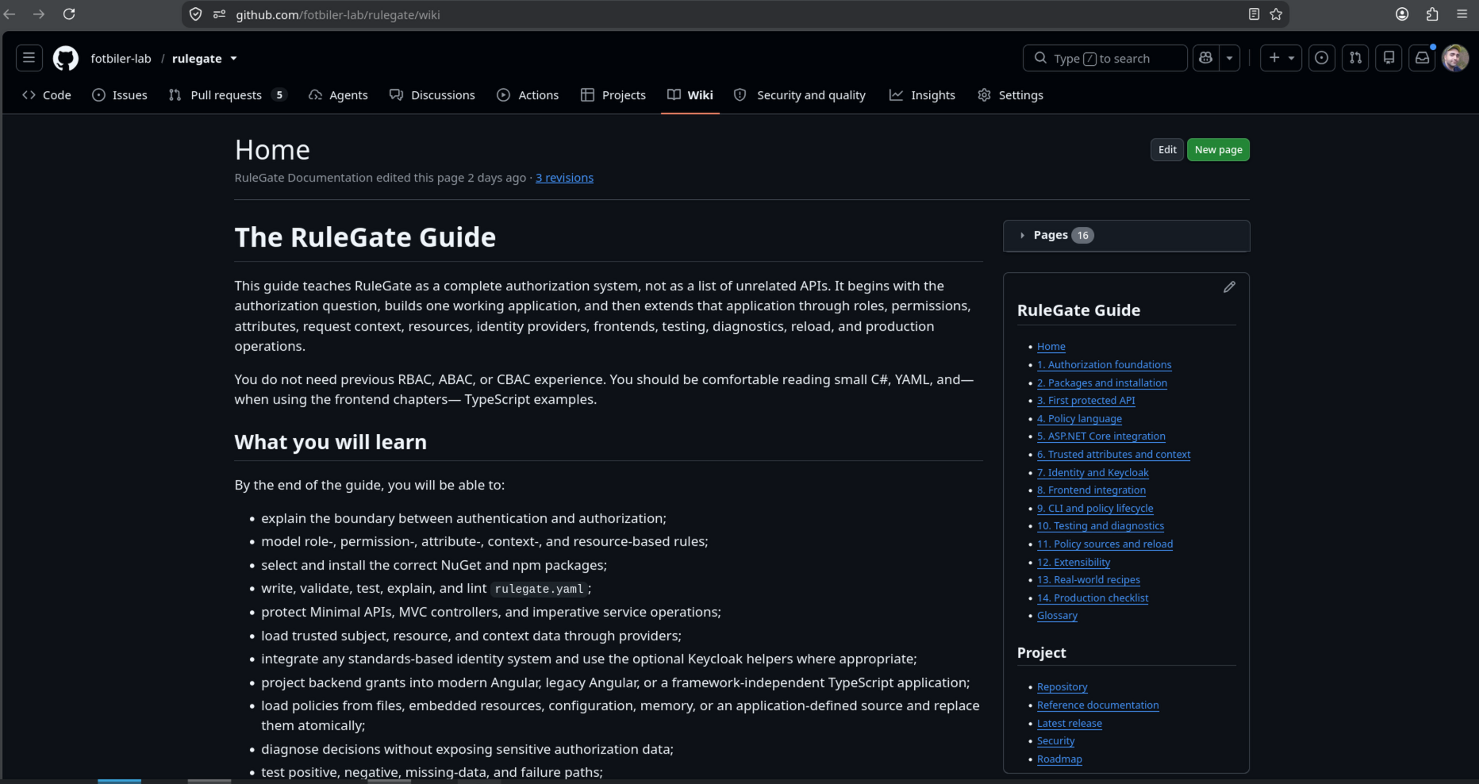The width and height of the screenshot is (1479, 784).
Task: Open the Issues tab
Action: [120, 95]
